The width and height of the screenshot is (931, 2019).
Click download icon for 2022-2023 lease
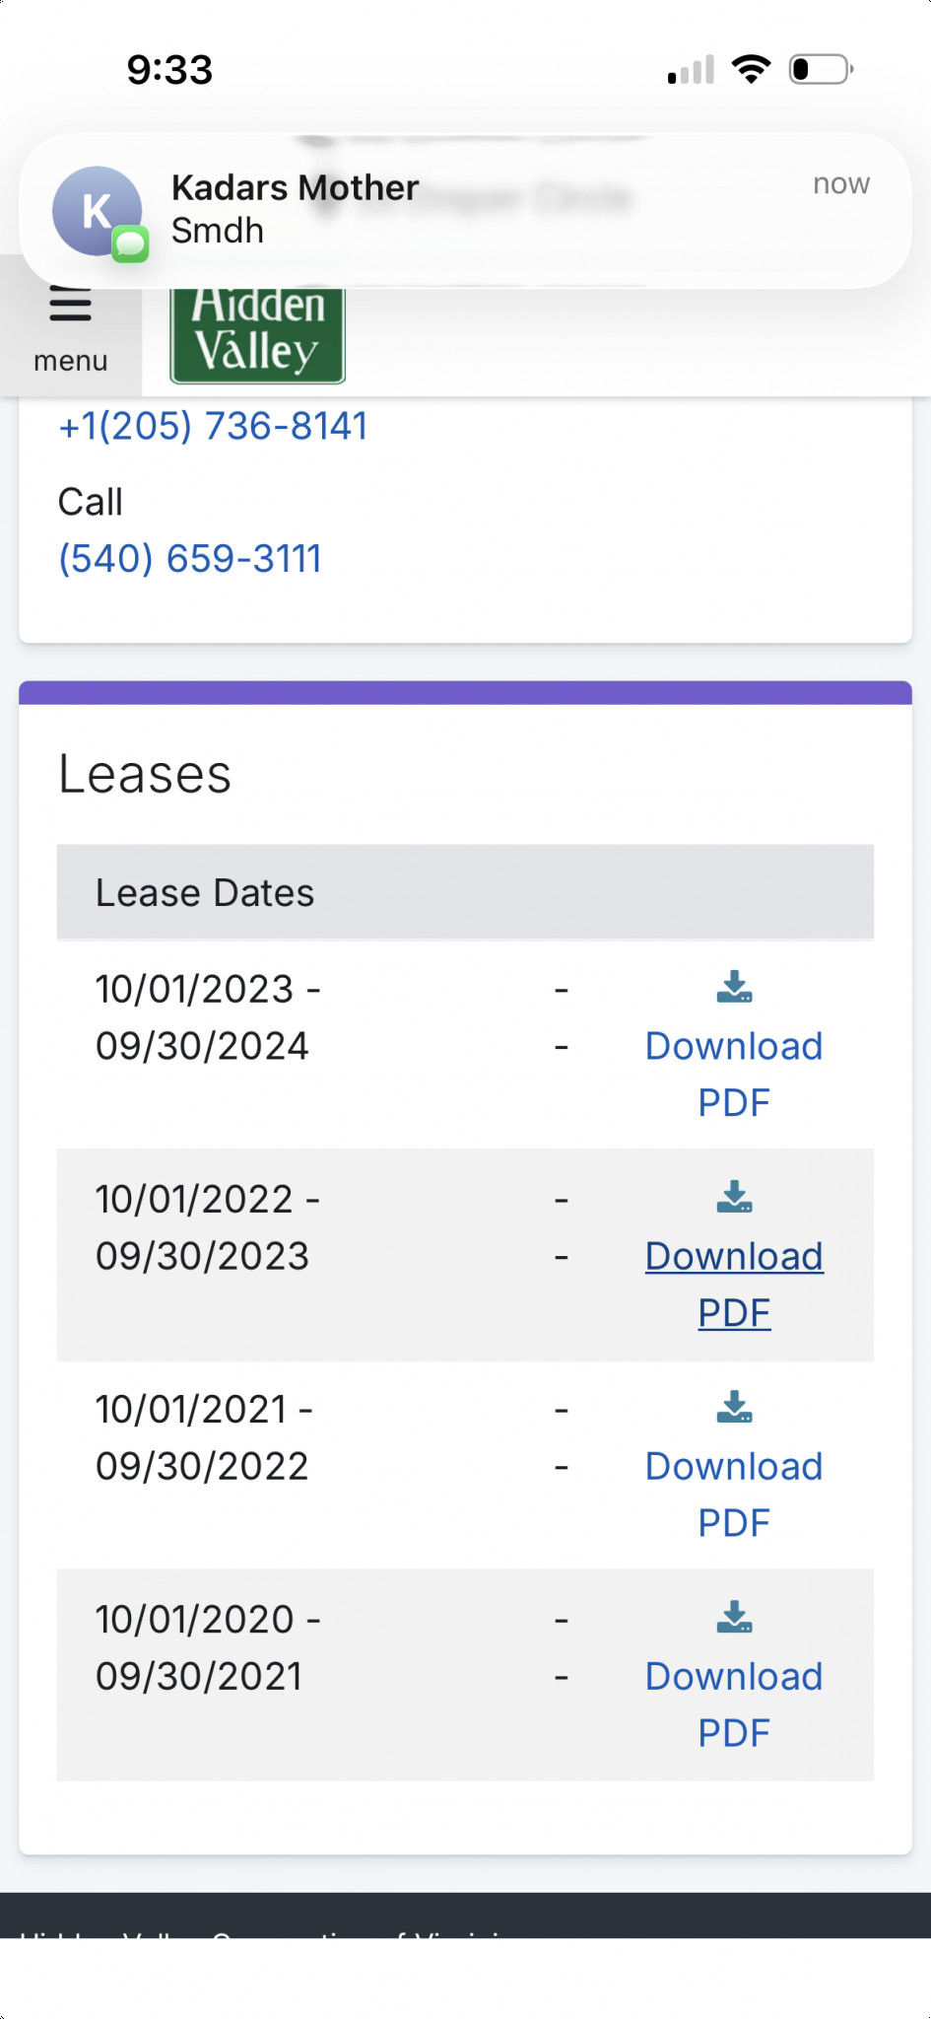[734, 1197]
